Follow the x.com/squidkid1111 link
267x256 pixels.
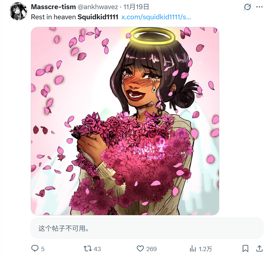coord(156,17)
